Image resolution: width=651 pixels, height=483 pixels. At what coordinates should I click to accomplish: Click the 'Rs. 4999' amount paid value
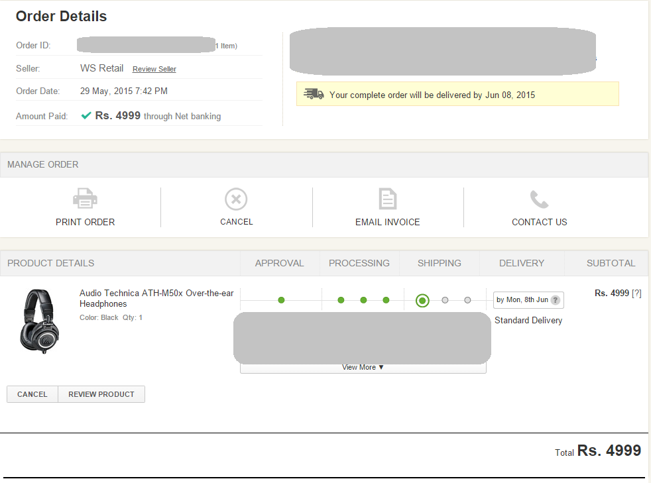(117, 115)
